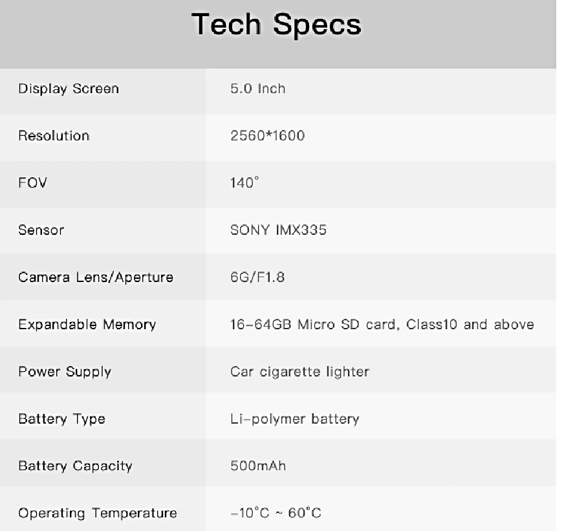The image size is (573, 531).
Task: Select the SONY IMX335 text
Action: [x=278, y=230]
